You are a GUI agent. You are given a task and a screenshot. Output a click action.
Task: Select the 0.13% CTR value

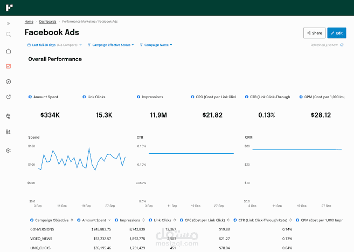pyautogui.click(x=267, y=115)
